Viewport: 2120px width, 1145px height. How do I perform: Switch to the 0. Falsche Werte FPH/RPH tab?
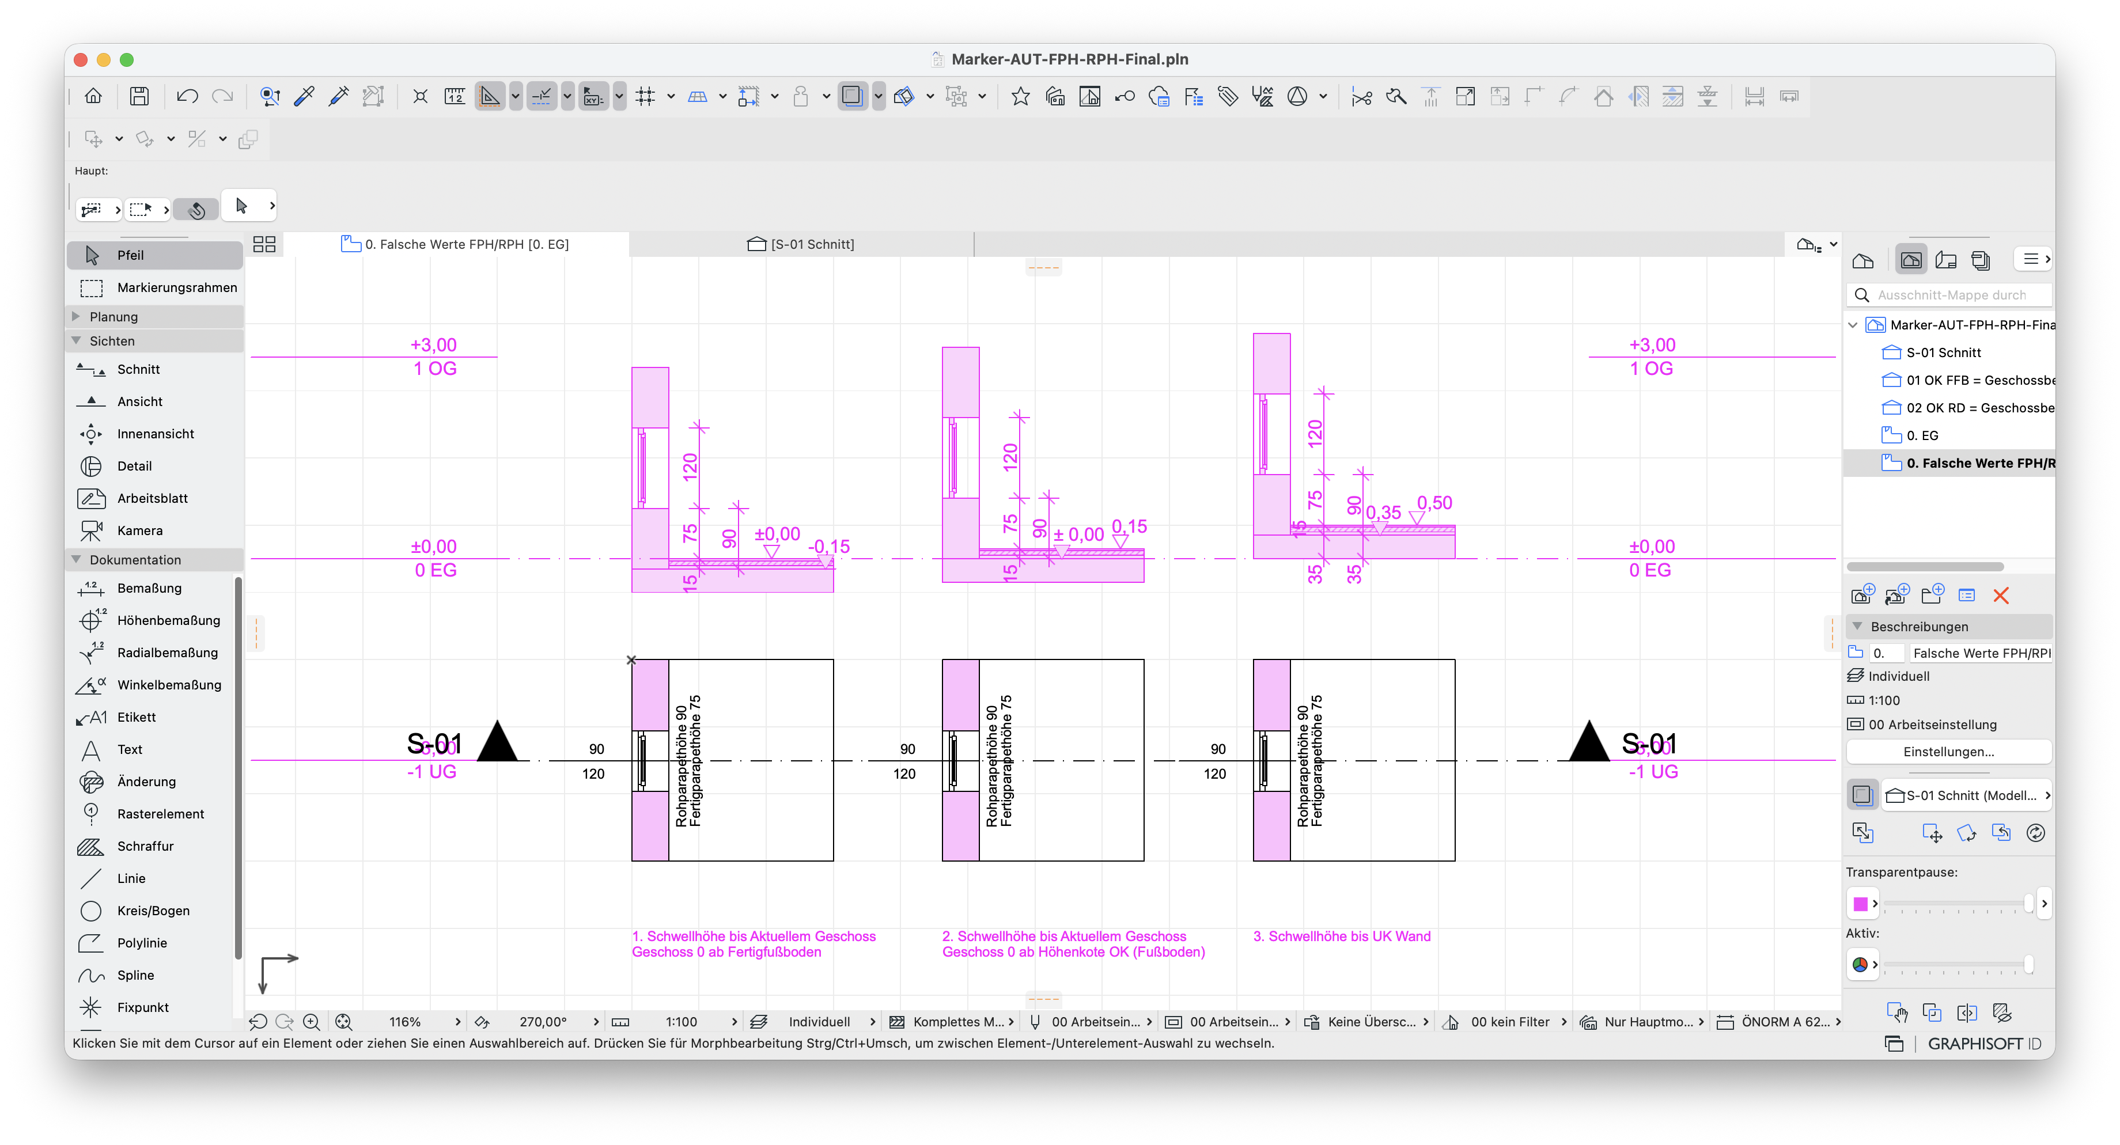tap(456, 244)
